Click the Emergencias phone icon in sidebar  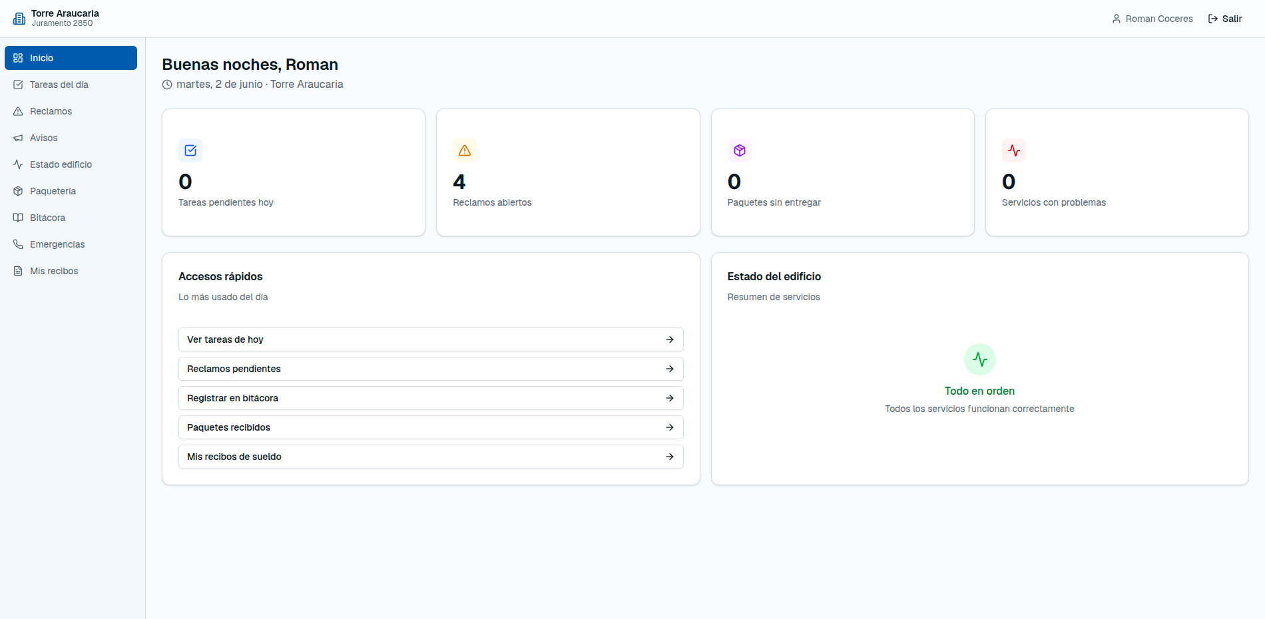pyautogui.click(x=18, y=244)
